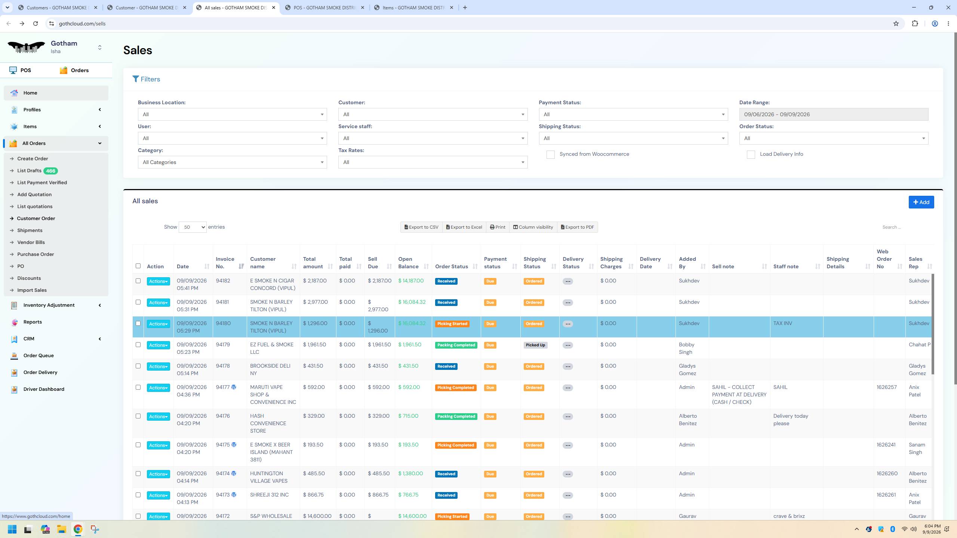Click the Driver Dashboard sidebar icon

pyautogui.click(x=14, y=389)
